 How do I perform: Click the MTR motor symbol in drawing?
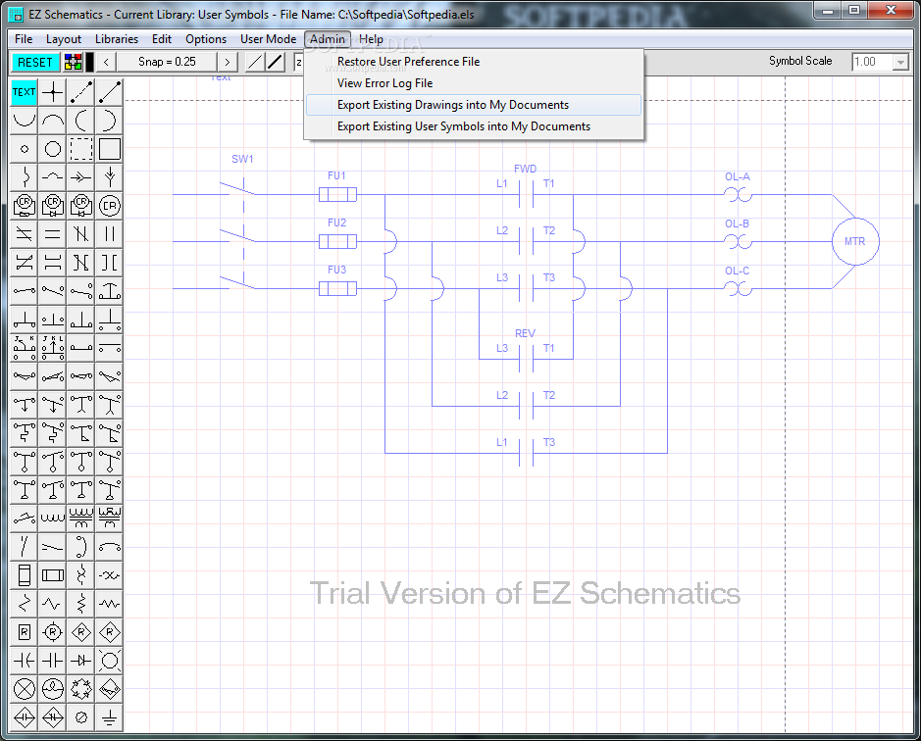click(855, 241)
